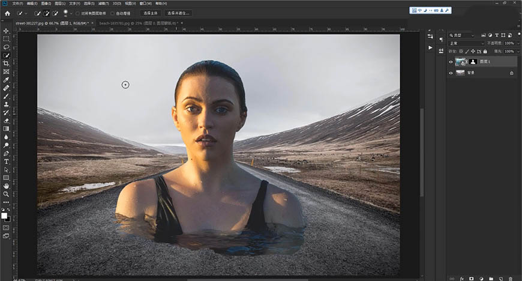Open the opacity slider dropdown arrow
Image resolution: width=522 pixels, height=281 pixels.
pyautogui.click(x=518, y=43)
